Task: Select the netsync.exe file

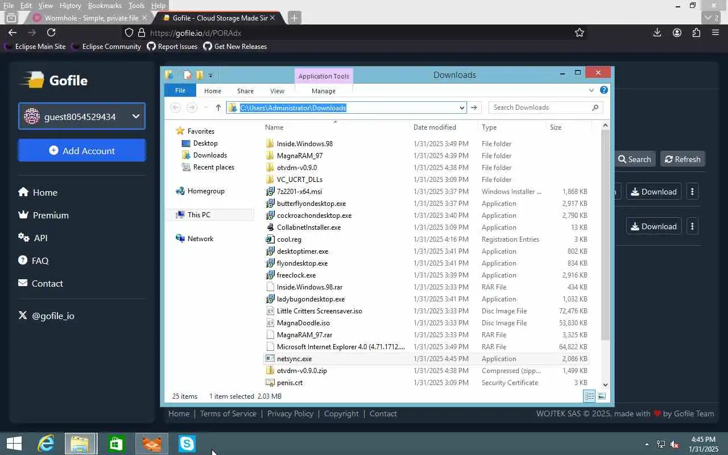Action: click(x=427, y=359)
